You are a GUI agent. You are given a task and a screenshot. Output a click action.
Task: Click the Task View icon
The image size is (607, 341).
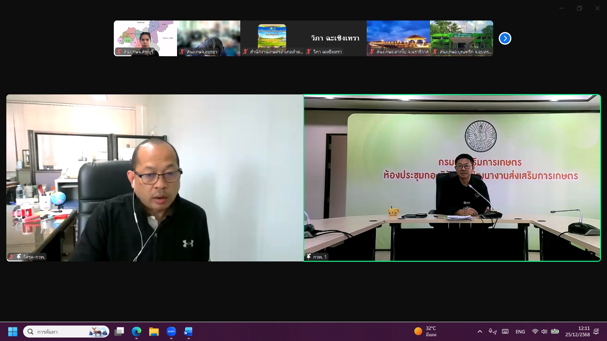tap(119, 332)
